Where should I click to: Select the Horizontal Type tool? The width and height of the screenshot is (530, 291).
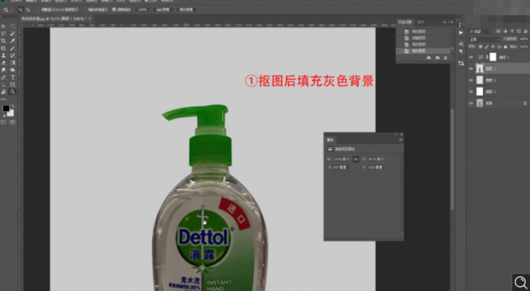click(x=13, y=77)
